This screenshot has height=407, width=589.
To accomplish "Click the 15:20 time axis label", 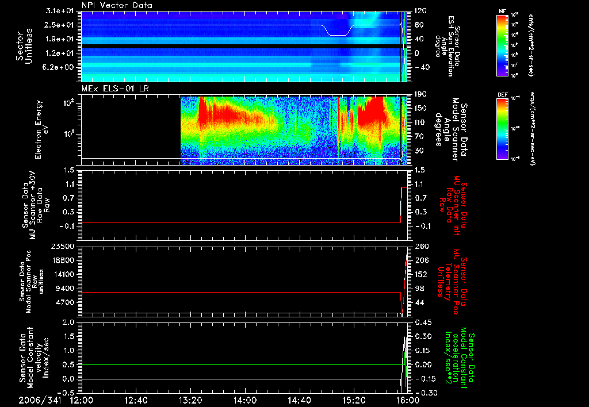I will [x=354, y=400].
